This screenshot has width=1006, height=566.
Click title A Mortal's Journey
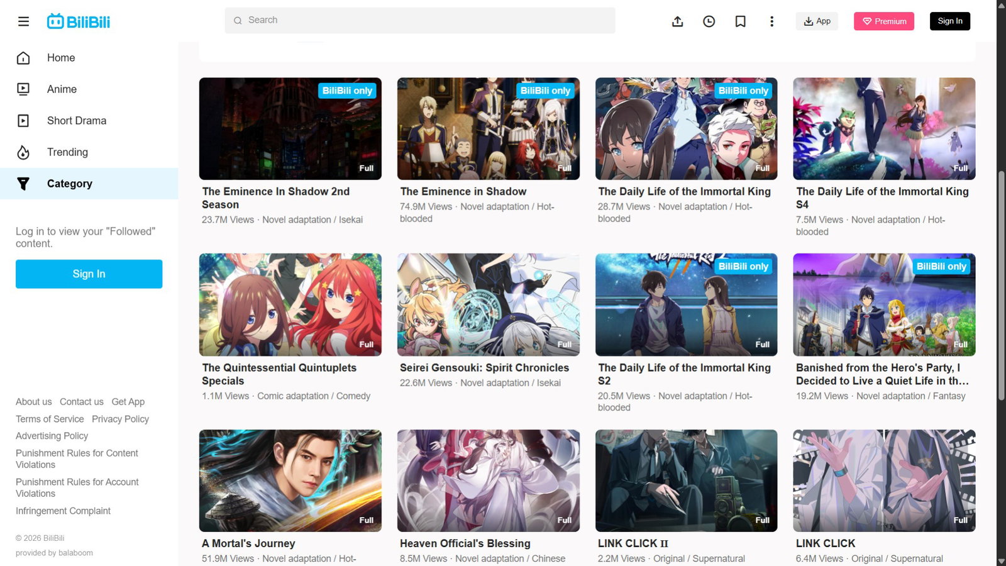click(248, 544)
